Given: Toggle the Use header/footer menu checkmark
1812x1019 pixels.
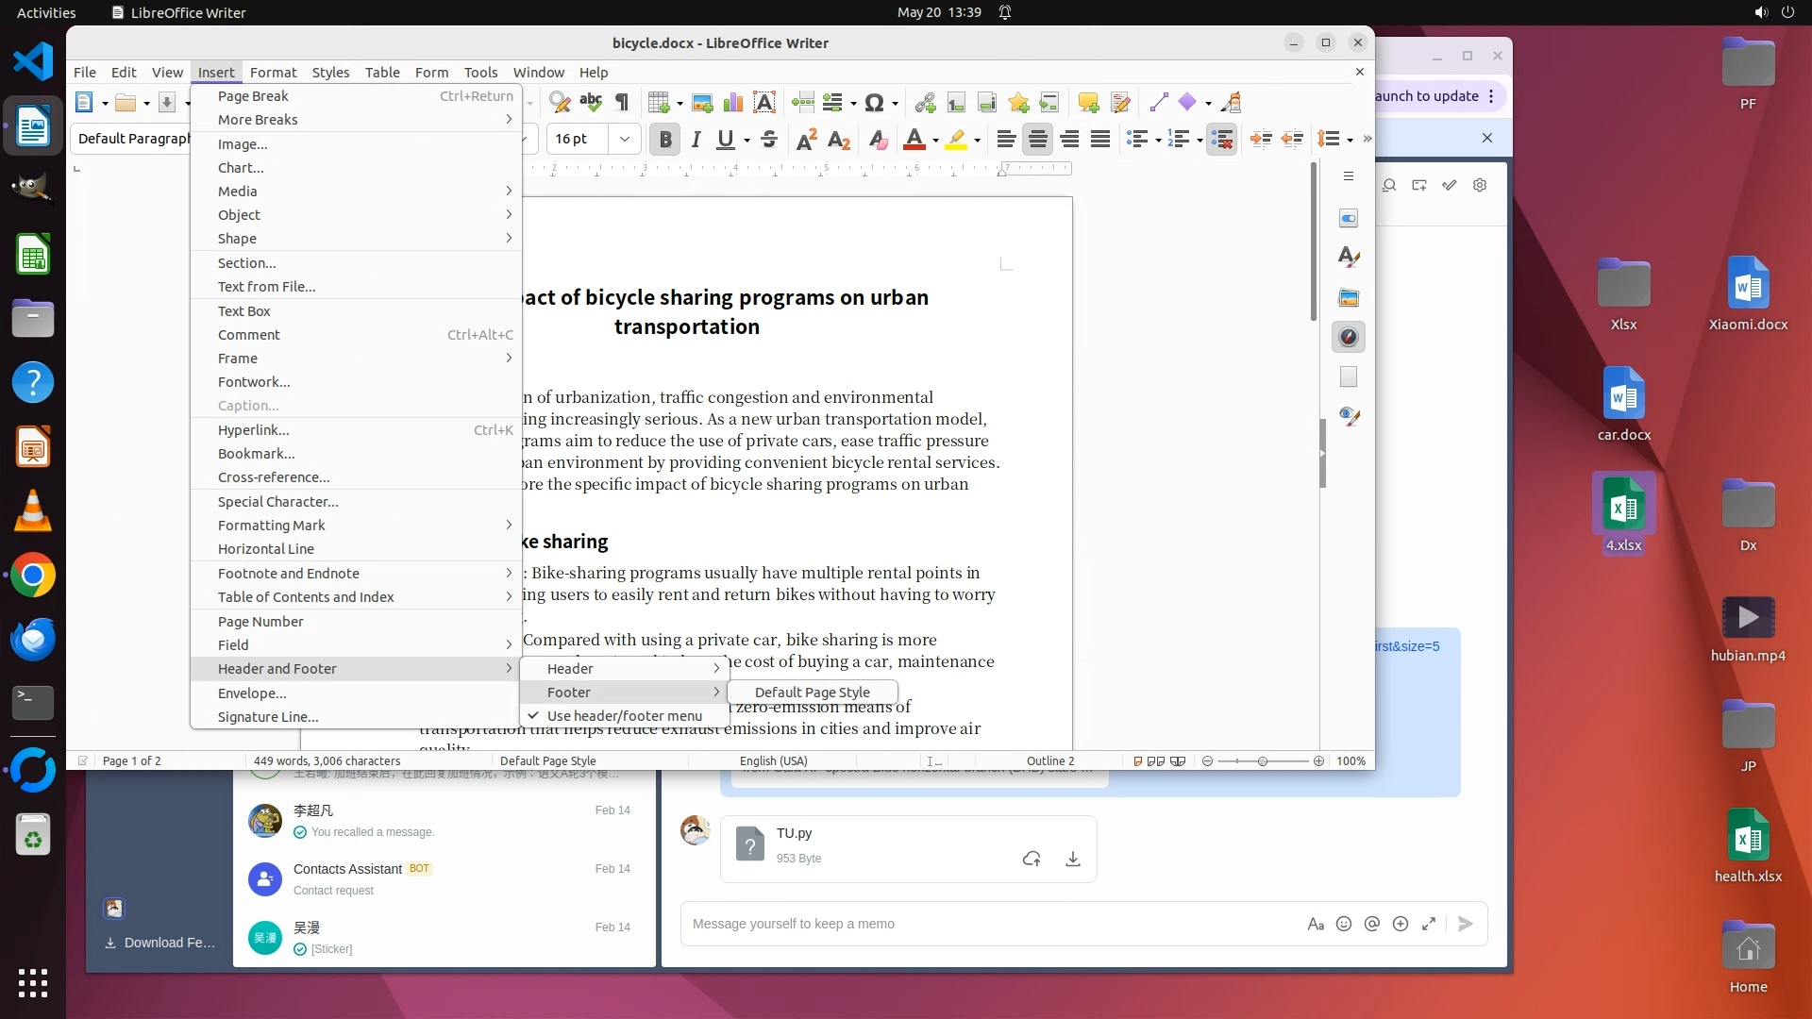Looking at the screenshot, I should pyautogui.click(x=624, y=716).
